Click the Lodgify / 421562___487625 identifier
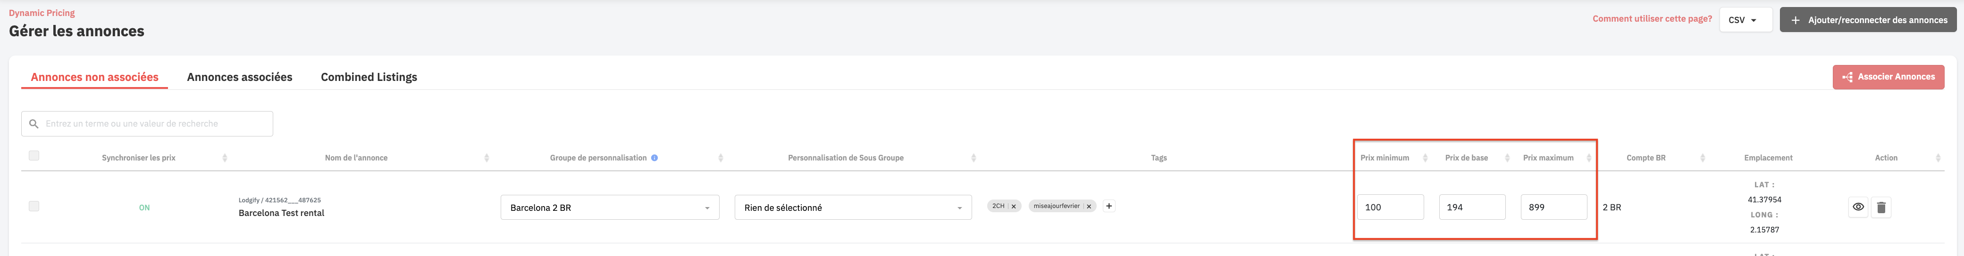 (280, 200)
